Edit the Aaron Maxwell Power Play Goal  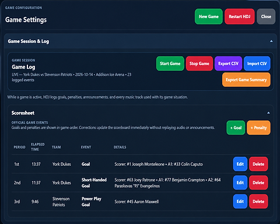tap(240, 201)
